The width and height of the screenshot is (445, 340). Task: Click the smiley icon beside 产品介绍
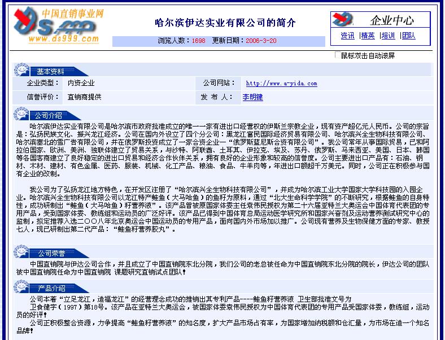pos(21,287)
